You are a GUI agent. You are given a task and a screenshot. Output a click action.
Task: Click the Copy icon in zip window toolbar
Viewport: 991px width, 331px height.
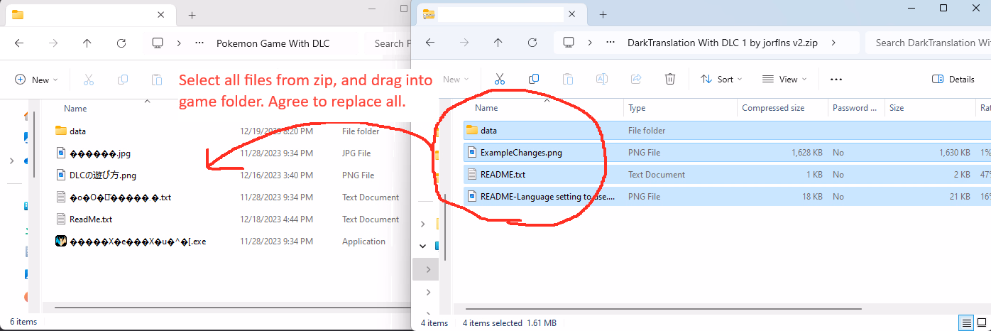tap(534, 80)
